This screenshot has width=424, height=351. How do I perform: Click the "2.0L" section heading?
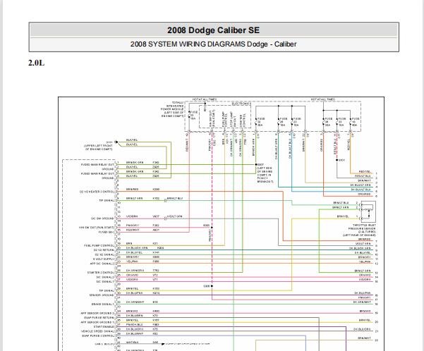point(36,63)
